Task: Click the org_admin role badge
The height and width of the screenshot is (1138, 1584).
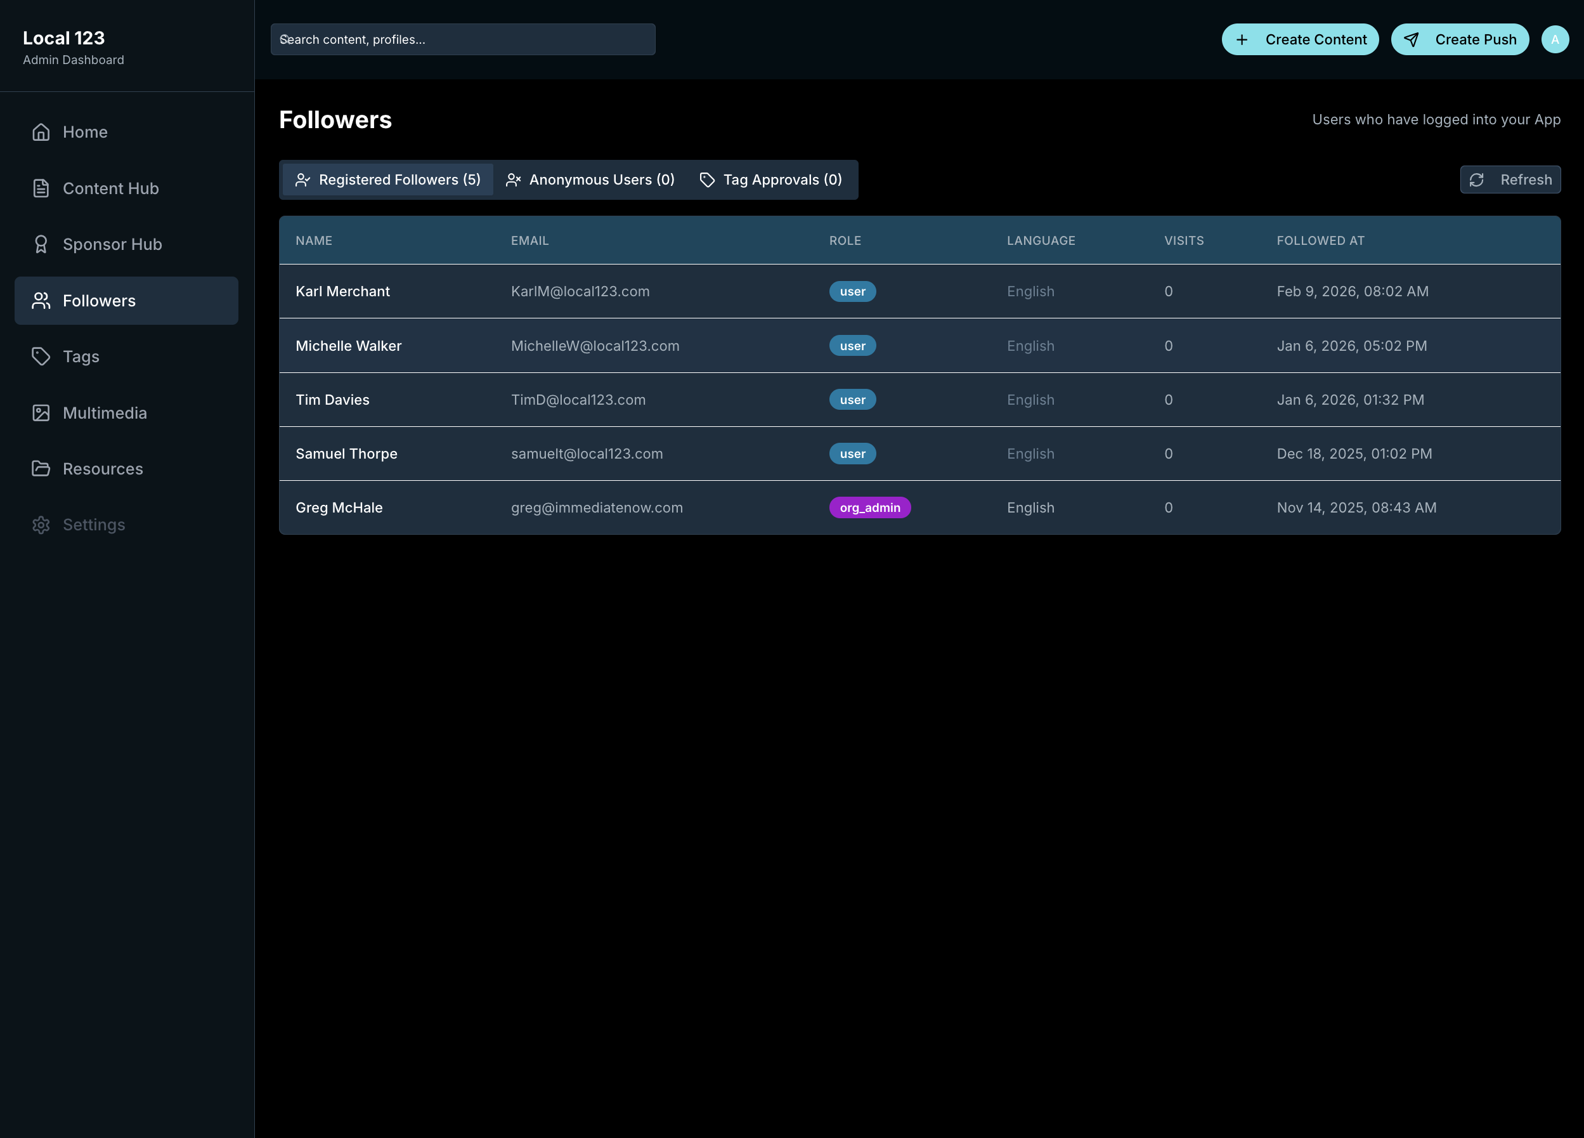Action: [x=869, y=508]
